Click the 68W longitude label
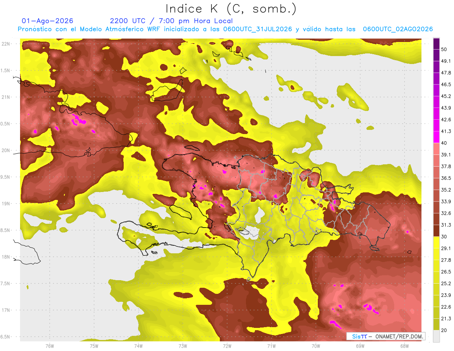 [x=404, y=346]
